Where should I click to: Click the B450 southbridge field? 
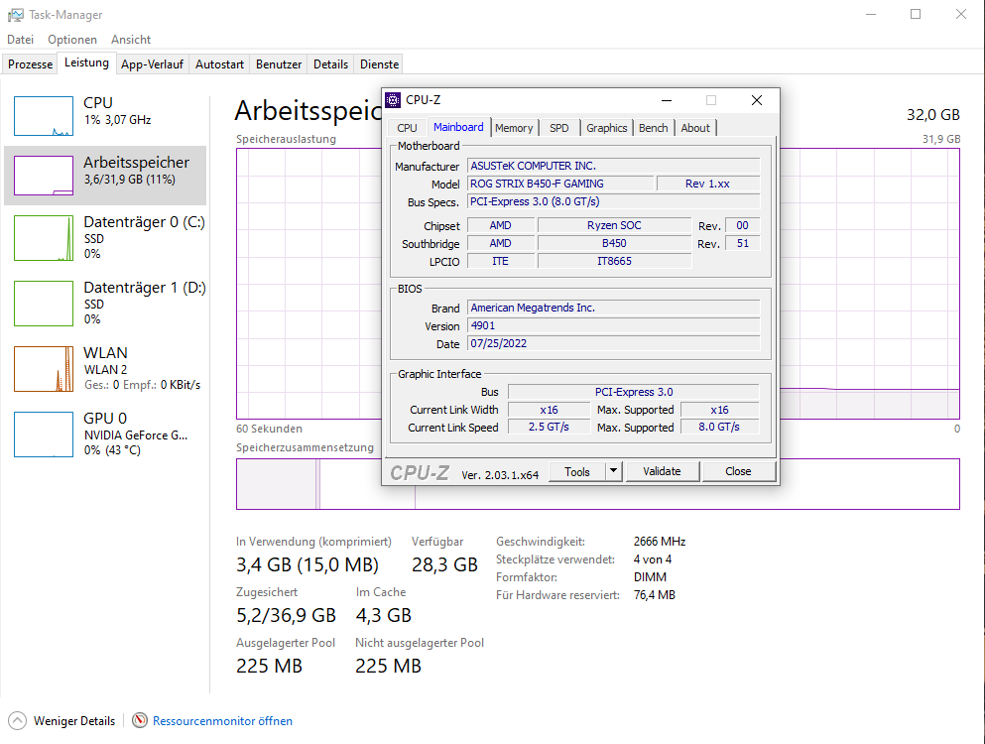(x=614, y=243)
